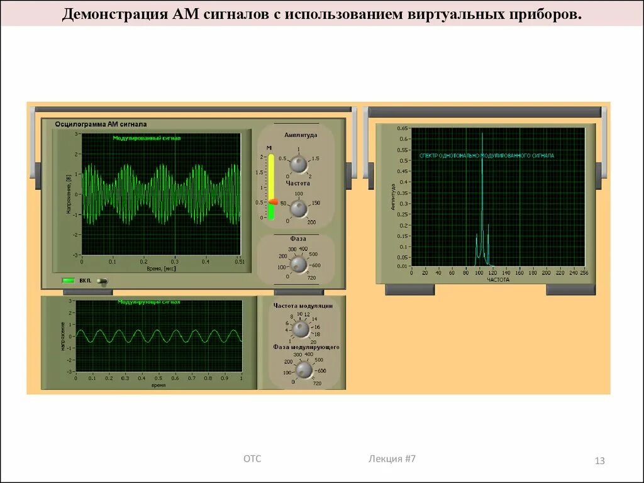The width and height of the screenshot is (644, 483).
Task: Click the ЧАСТОТА axis label
Action: pyautogui.click(x=498, y=280)
